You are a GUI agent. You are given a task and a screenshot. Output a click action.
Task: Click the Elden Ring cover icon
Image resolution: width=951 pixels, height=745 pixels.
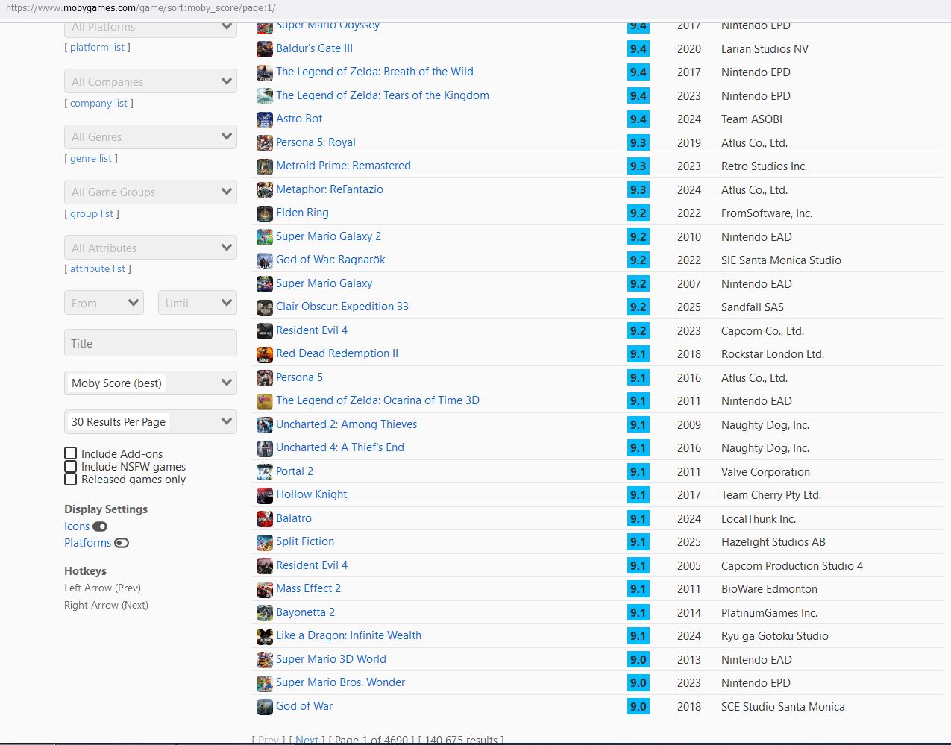265,213
